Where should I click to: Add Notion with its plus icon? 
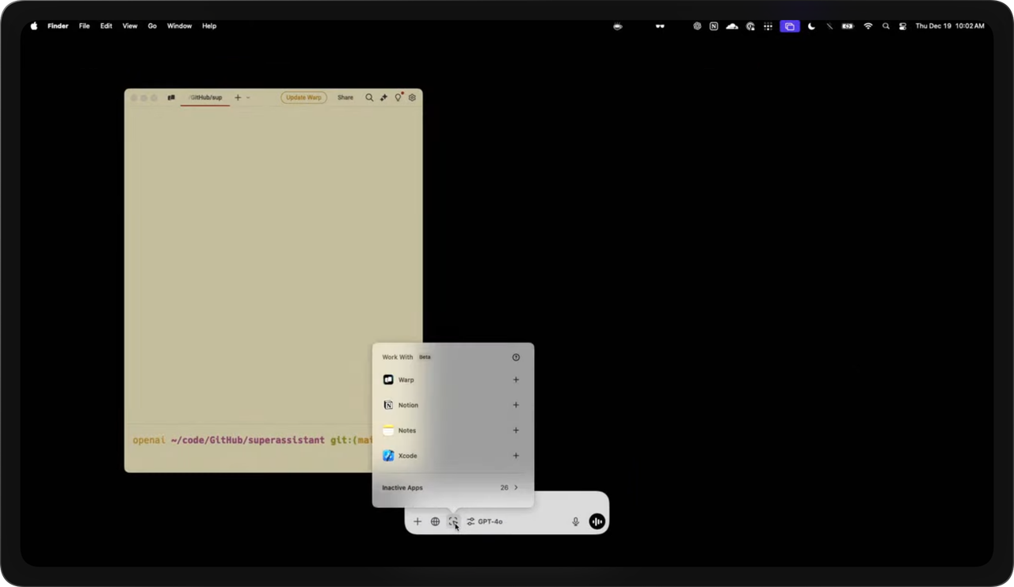pos(516,405)
